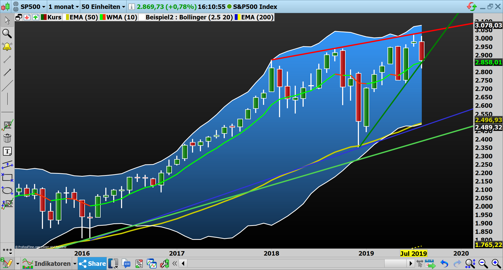Open the price alert bell tool
503x270 pixels.
coord(7,46)
